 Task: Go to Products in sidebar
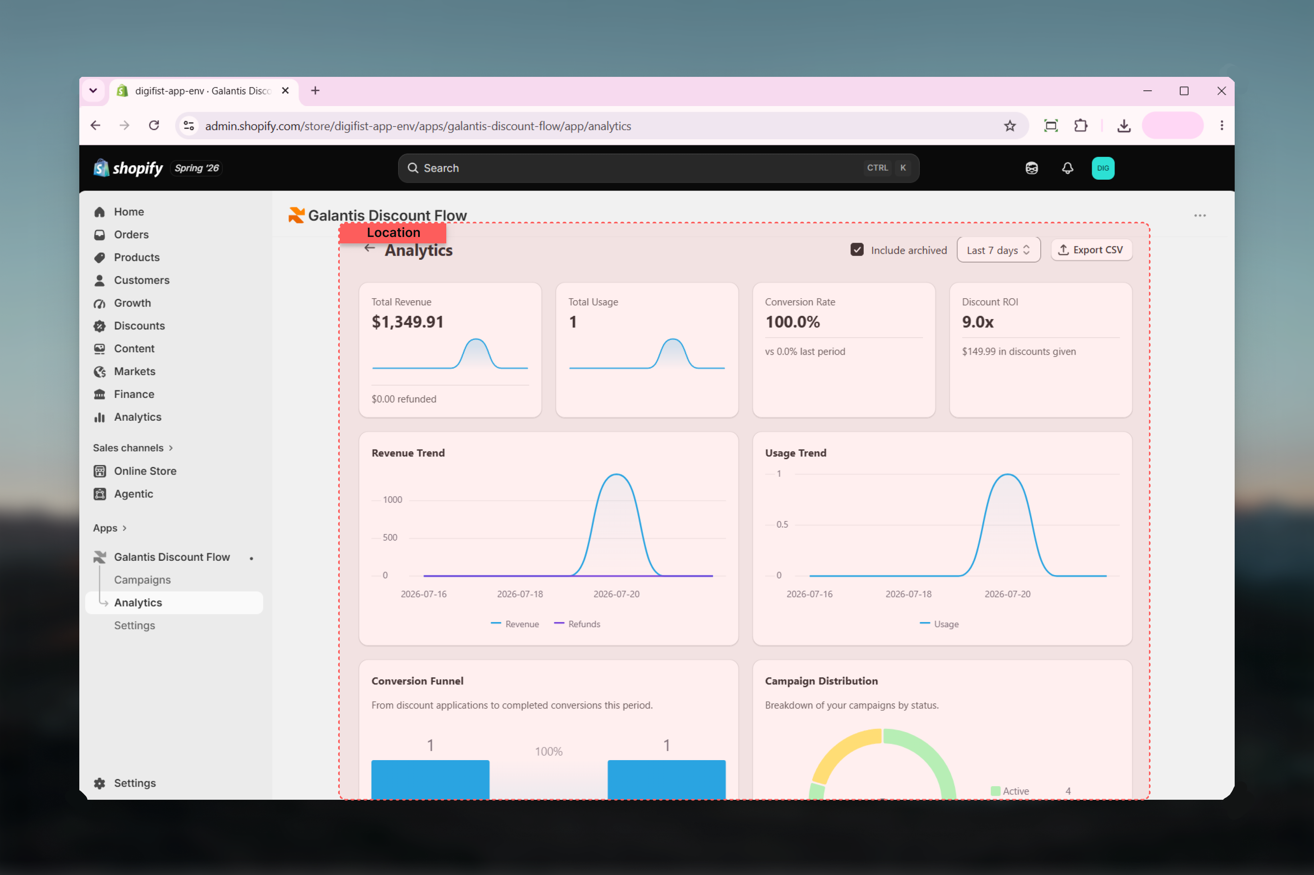[x=136, y=257]
